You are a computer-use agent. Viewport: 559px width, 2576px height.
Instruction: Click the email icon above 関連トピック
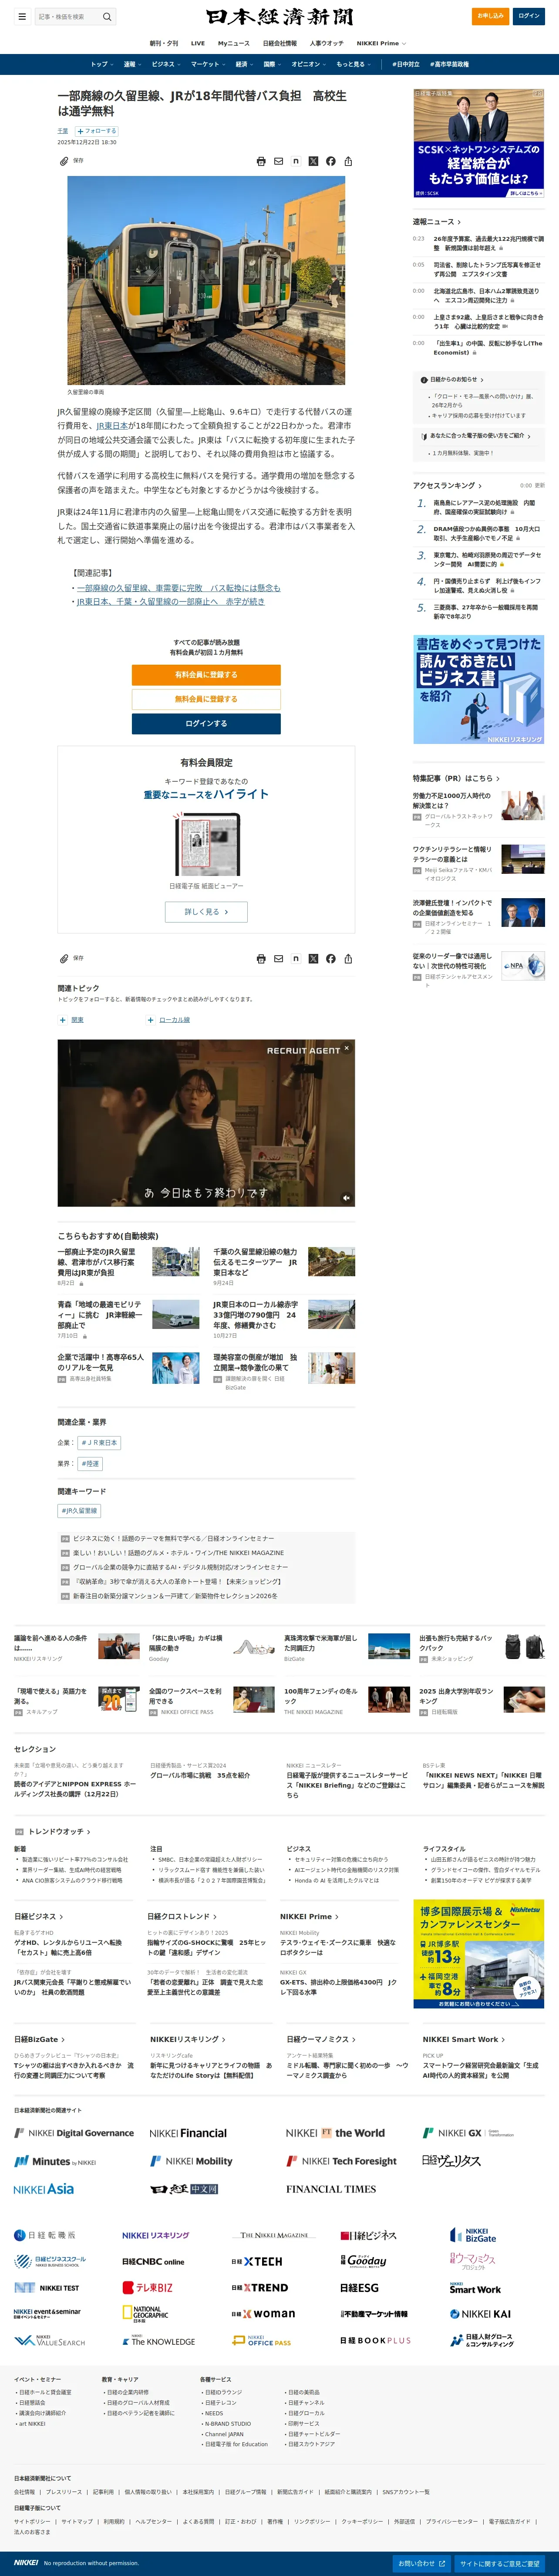click(278, 959)
